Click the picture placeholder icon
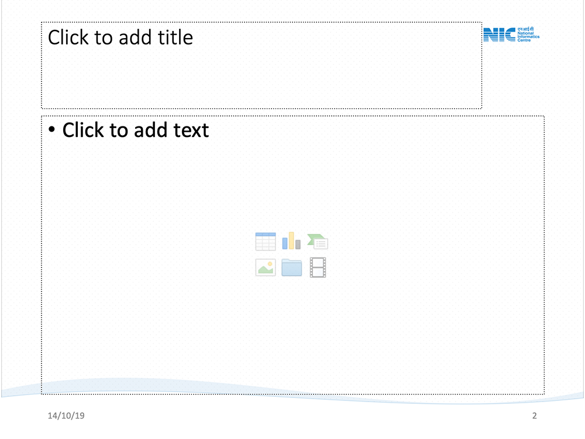 266,267
